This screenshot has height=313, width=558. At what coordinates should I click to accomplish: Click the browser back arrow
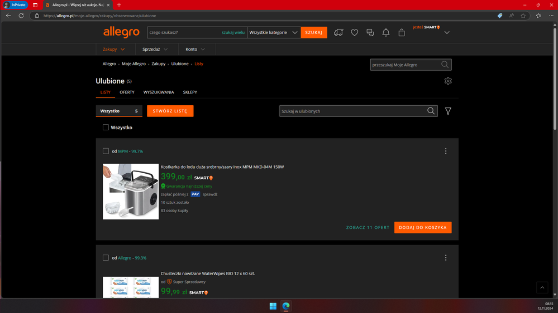pos(8,16)
